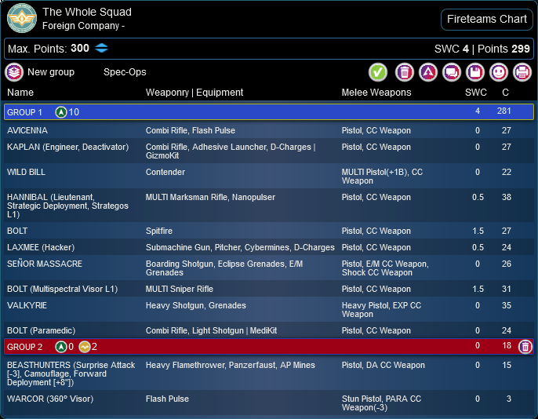
Task: Click the triangle army icon in the toolbar
Action: [428, 72]
